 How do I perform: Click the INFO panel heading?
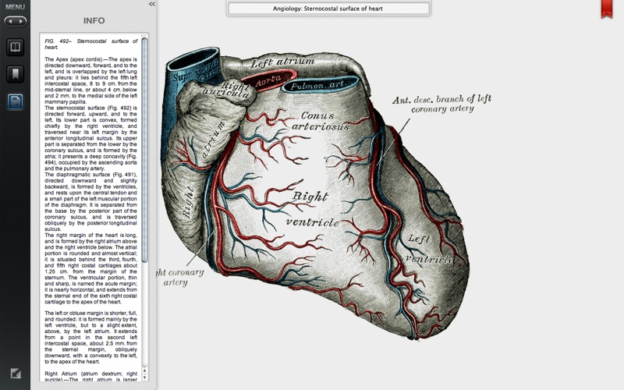click(x=94, y=21)
